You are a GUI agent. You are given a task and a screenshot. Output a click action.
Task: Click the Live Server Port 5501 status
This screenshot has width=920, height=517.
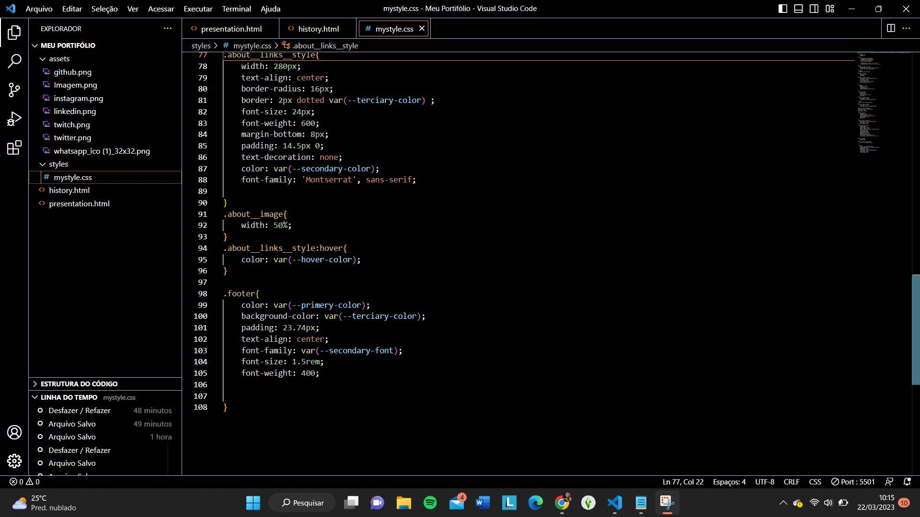pyautogui.click(x=853, y=482)
